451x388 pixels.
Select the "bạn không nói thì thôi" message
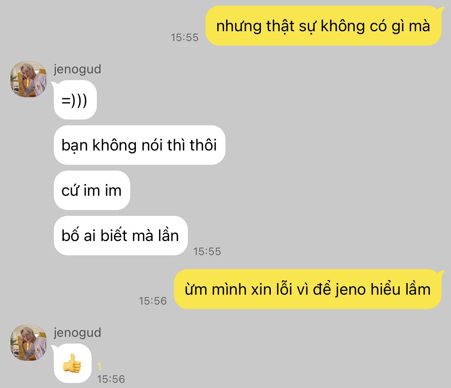click(x=139, y=145)
